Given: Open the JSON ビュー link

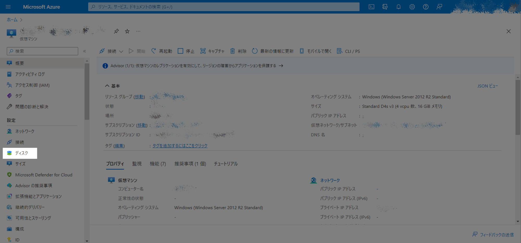Looking at the screenshot, I should [488, 86].
